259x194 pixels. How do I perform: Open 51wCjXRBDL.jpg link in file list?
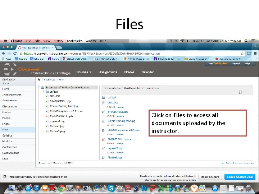pyautogui.click(x=118, y=112)
